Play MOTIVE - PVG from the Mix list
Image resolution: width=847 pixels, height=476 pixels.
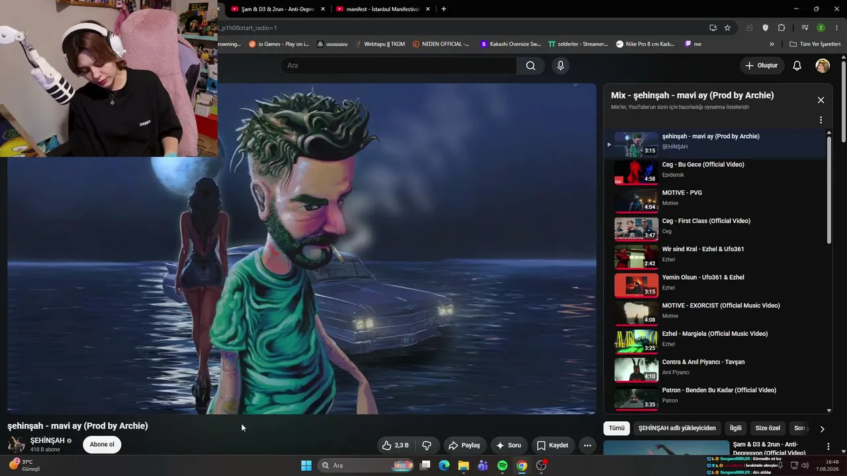(717, 200)
